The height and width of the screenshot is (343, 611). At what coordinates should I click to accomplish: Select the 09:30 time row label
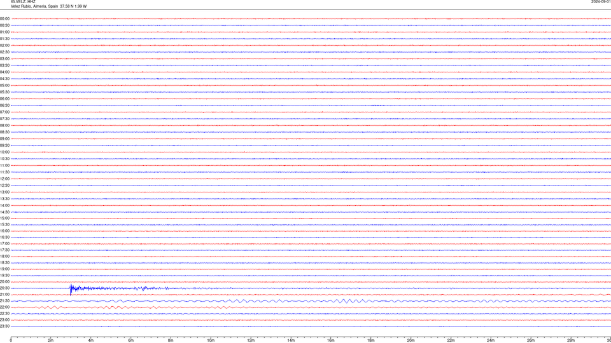tap(4, 145)
